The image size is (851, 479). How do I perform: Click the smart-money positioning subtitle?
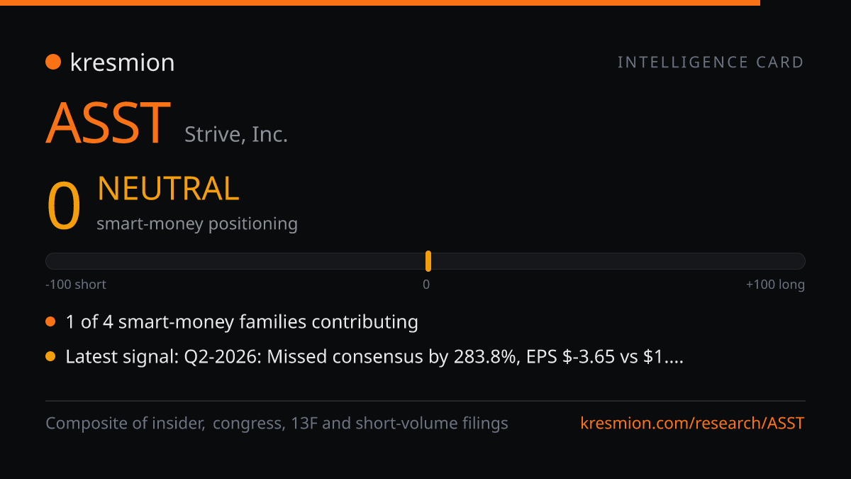[197, 224]
